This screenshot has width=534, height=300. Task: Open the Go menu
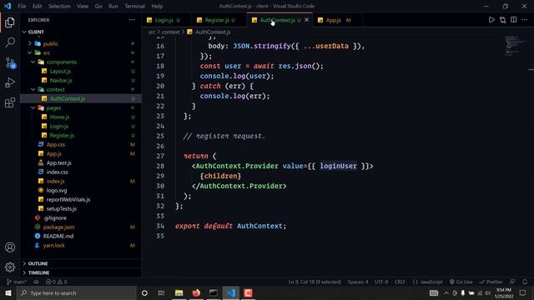coord(98,6)
